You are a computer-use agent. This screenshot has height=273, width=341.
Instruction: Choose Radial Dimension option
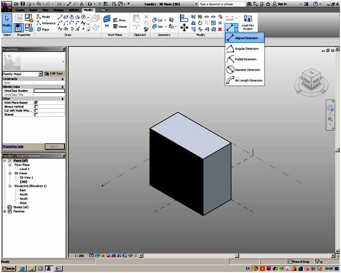pyautogui.click(x=246, y=59)
